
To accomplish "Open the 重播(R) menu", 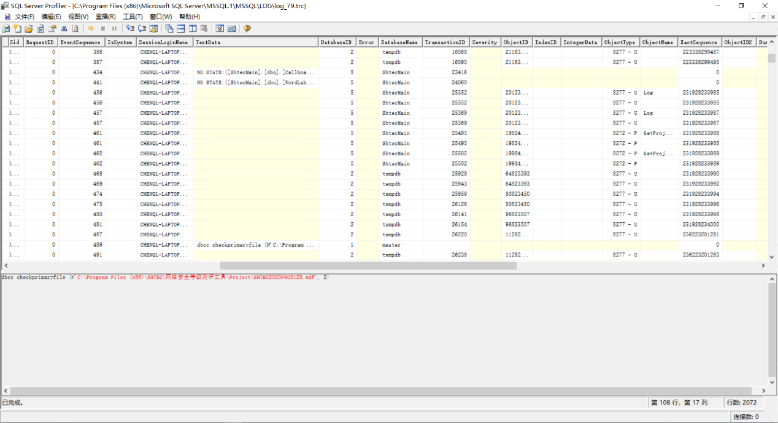I will coord(106,17).
